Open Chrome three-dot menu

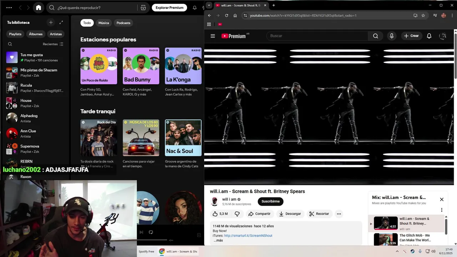tap(452, 15)
